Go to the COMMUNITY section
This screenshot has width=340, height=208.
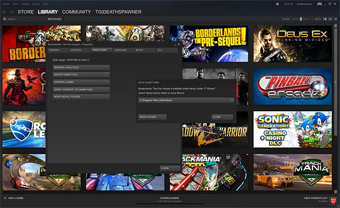(77, 12)
